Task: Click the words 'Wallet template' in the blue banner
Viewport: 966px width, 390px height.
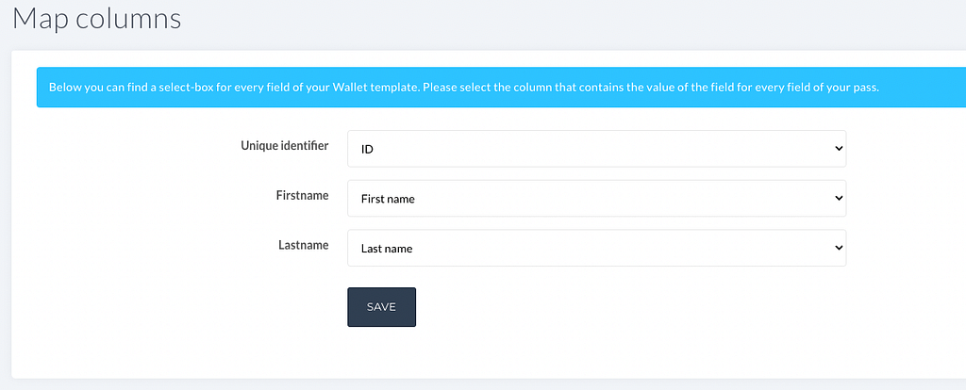Action: click(375, 88)
